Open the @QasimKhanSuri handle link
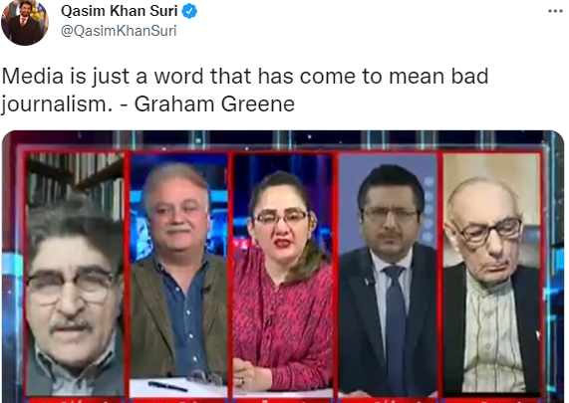Viewport: 569px width, 403px height. point(119,31)
